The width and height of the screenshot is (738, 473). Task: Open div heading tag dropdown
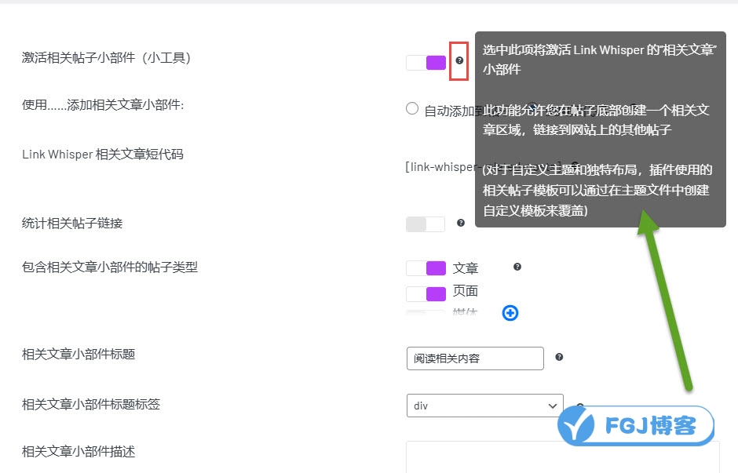484,406
